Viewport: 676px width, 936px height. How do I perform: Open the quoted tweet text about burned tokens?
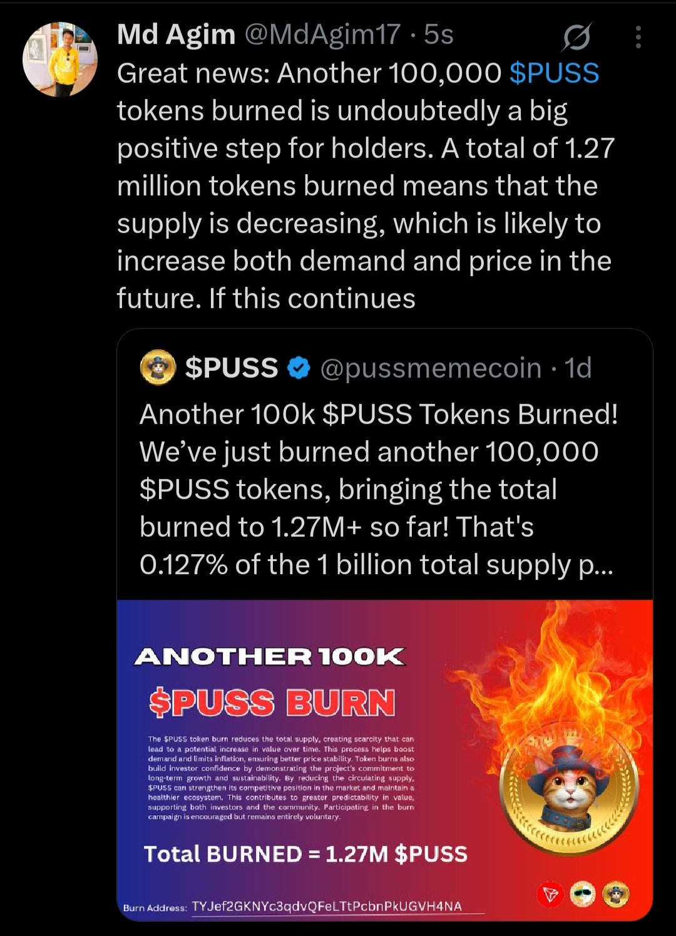click(378, 489)
